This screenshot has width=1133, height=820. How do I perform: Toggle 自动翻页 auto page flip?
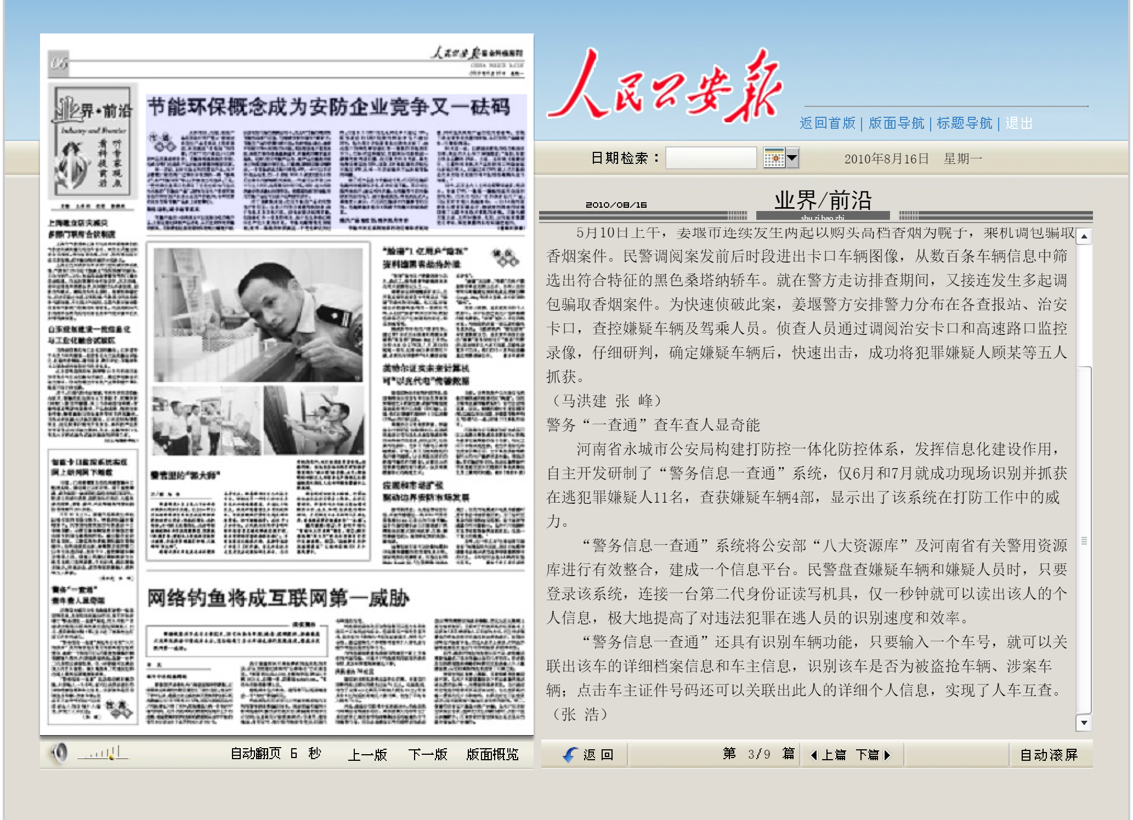point(256,754)
